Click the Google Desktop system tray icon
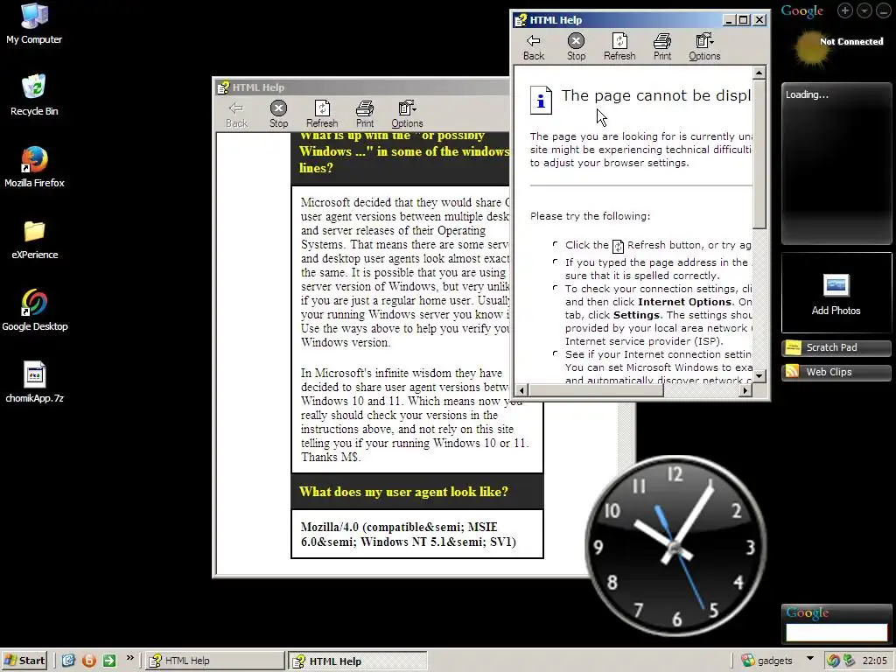Viewport: 896px width, 672px height. coord(833,661)
